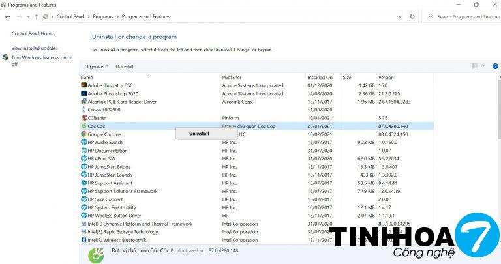
Task: Click the Refresh button beside address bar
Action: 414,16
